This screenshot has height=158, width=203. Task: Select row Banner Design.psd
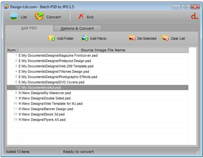point(98,109)
